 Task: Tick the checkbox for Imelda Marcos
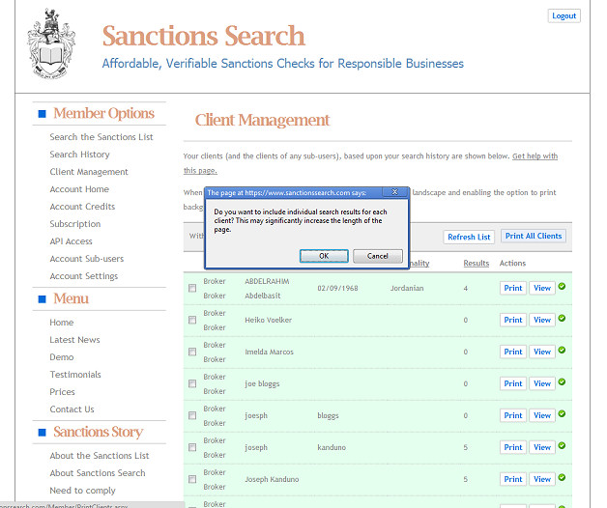[192, 352]
